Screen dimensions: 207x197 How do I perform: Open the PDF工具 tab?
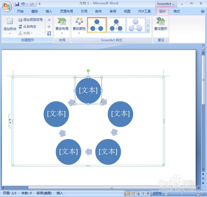tap(144, 11)
